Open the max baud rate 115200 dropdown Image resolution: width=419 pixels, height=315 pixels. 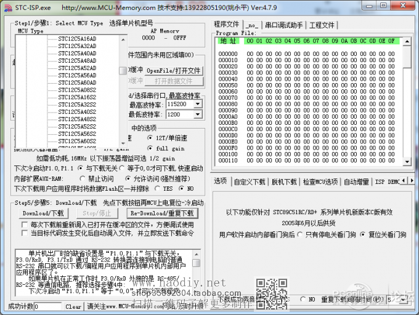pyautogui.click(x=197, y=105)
